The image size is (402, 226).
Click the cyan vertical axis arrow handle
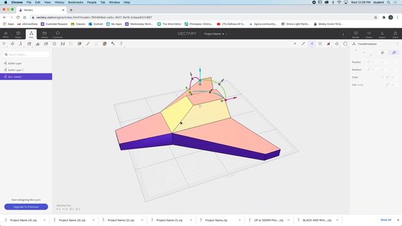[x=200, y=70]
